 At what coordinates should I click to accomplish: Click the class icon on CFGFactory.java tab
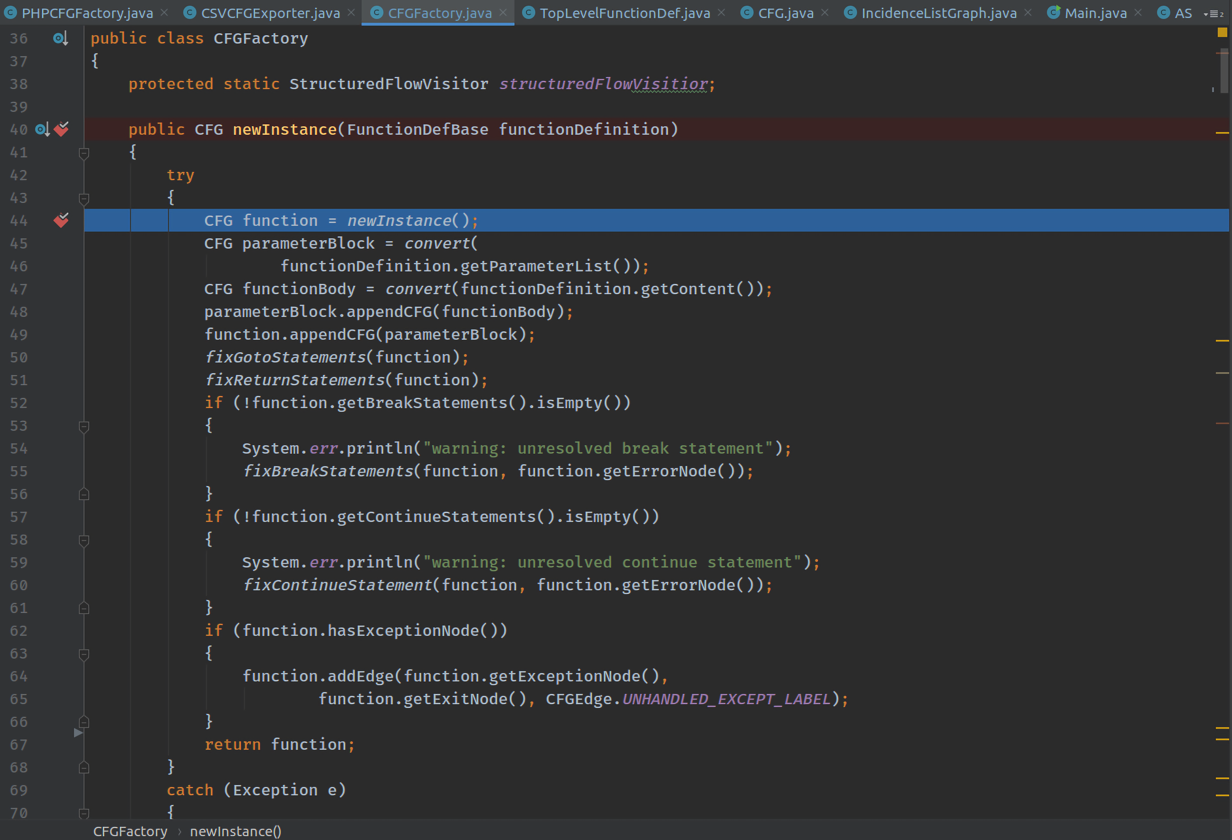(x=376, y=13)
